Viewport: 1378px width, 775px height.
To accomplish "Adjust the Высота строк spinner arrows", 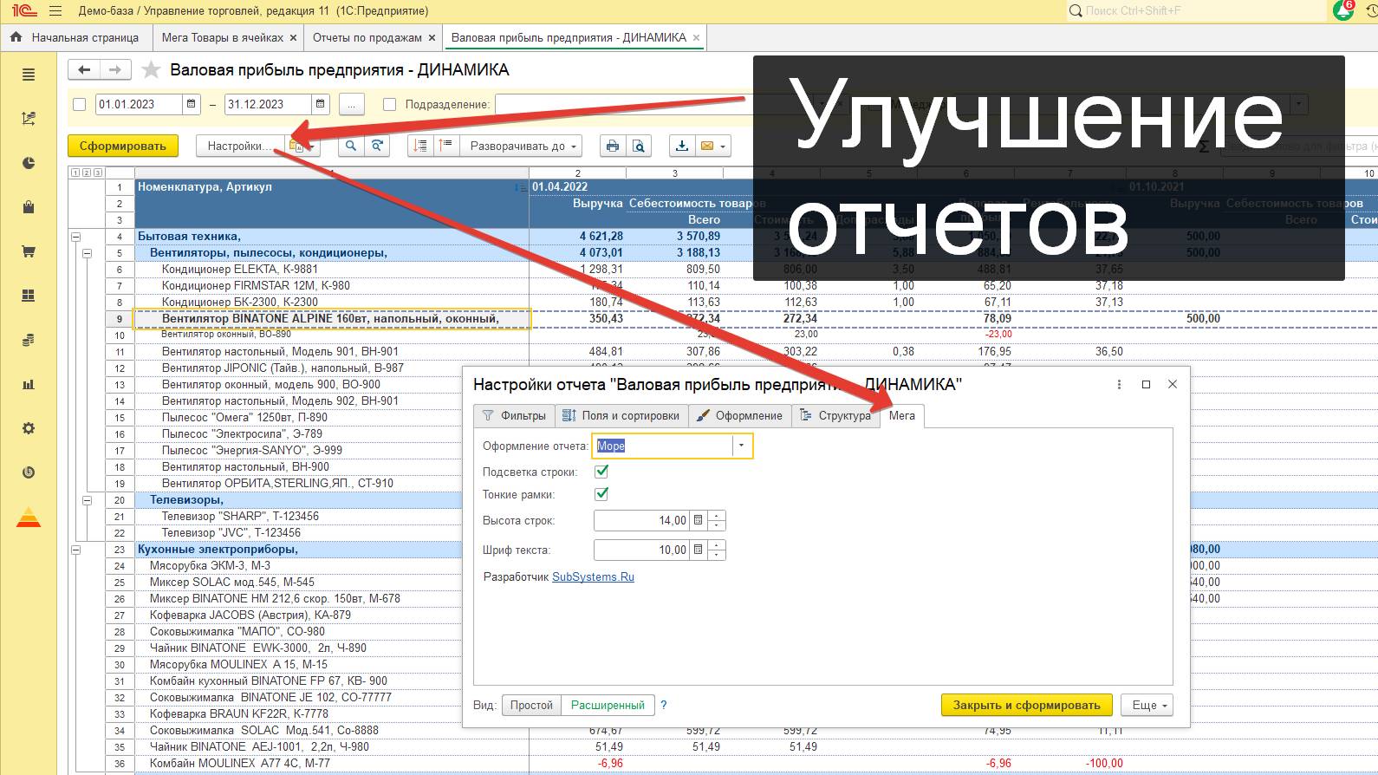I will coord(717,521).
